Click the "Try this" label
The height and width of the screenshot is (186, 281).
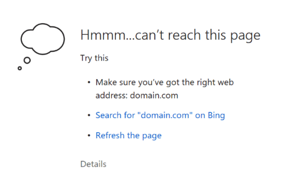pyautogui.click(x=95, y=58)
